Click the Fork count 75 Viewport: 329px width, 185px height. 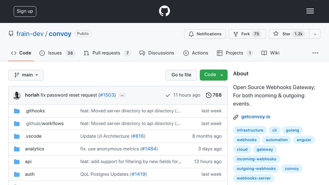click(256, 34)
